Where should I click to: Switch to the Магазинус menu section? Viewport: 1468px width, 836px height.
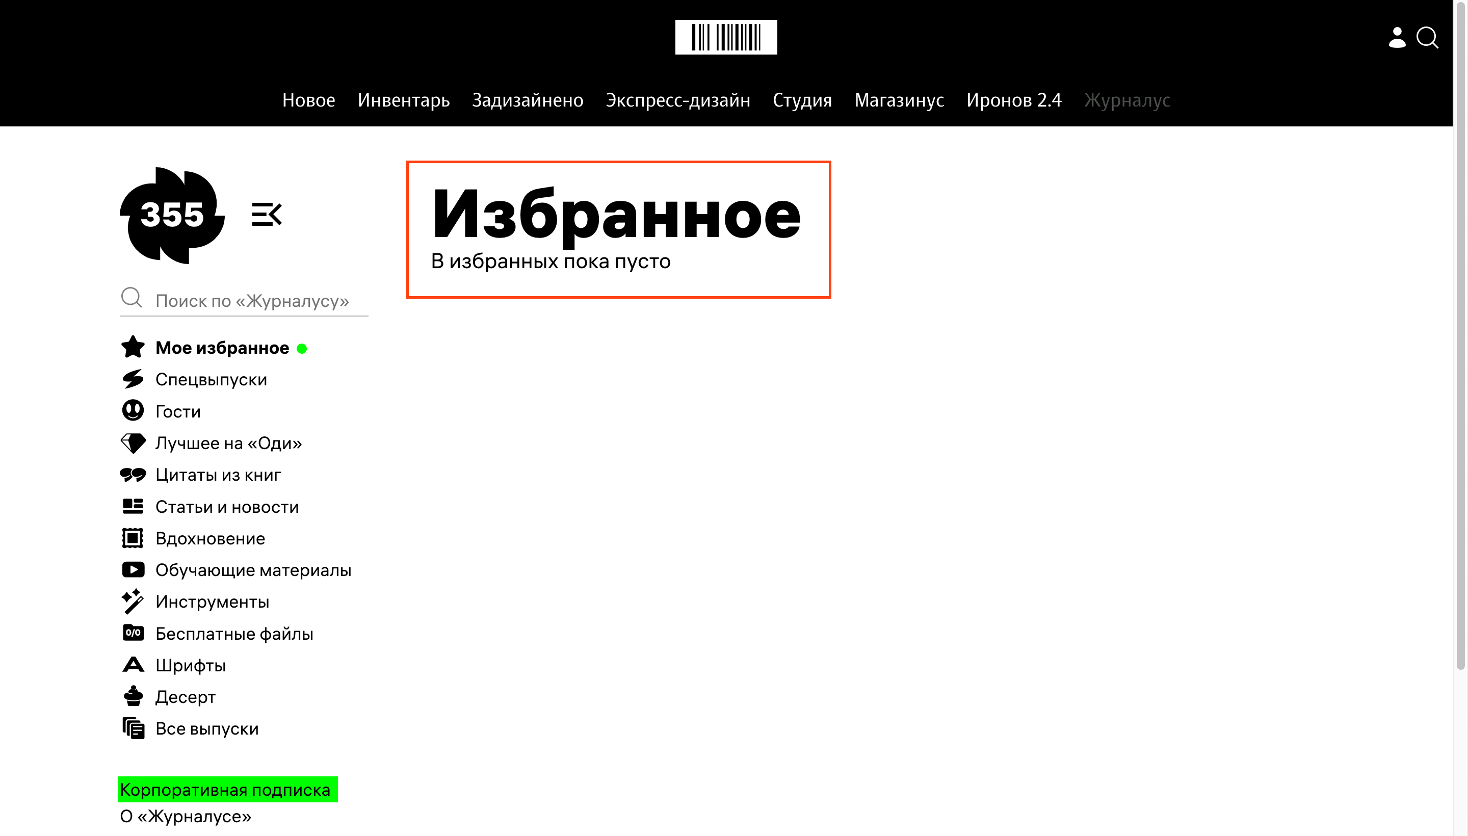899,100
